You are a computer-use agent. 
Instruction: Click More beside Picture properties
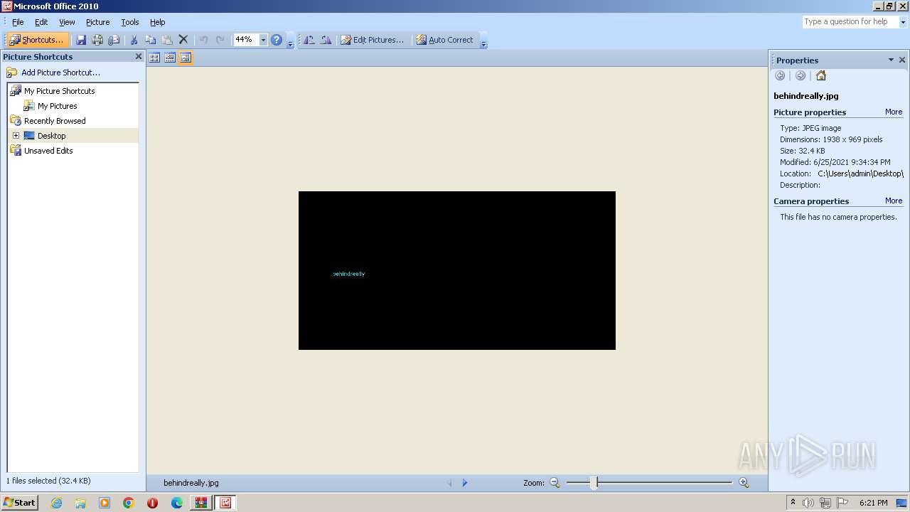click(894, 112)
